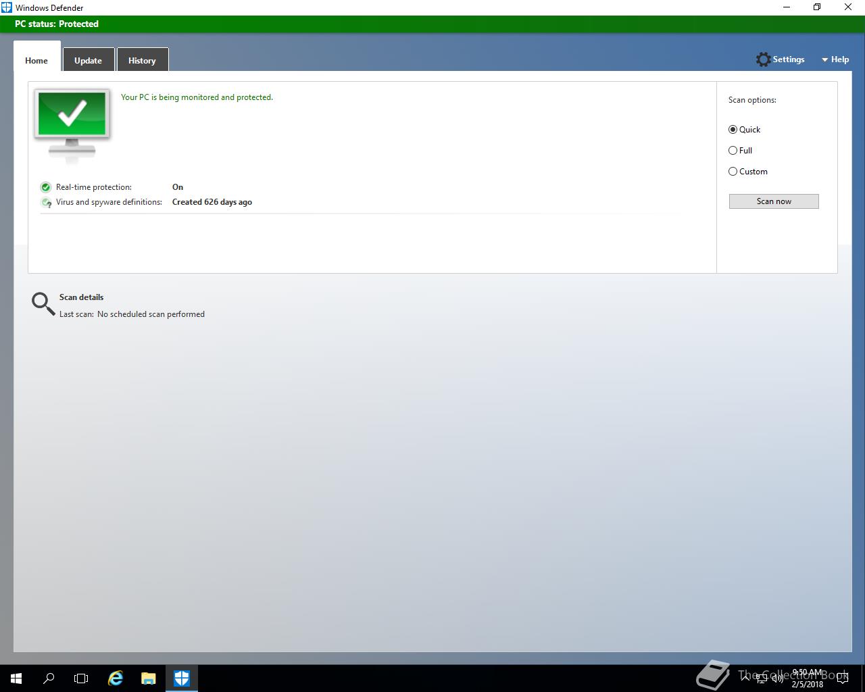865x692 pixels.
Task: Click the 'PC status: Protected' banner text
Action: pyautogui.click(x=57, y=24)
